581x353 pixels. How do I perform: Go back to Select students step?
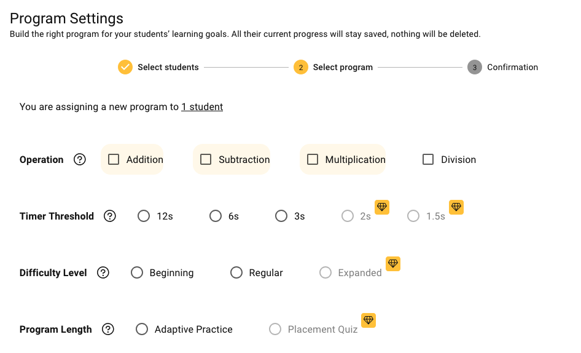pyautogui.click(x=158, y=67)
